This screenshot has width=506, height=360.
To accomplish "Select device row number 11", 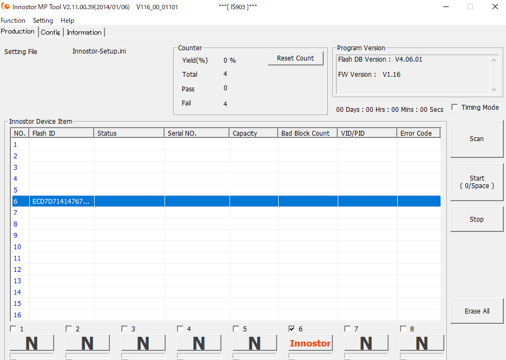I will pyautogui.click(x=226, y=258).
